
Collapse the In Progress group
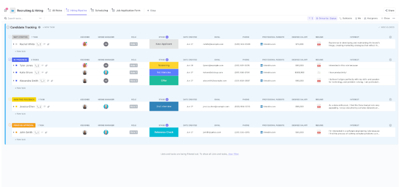[10, 59]
